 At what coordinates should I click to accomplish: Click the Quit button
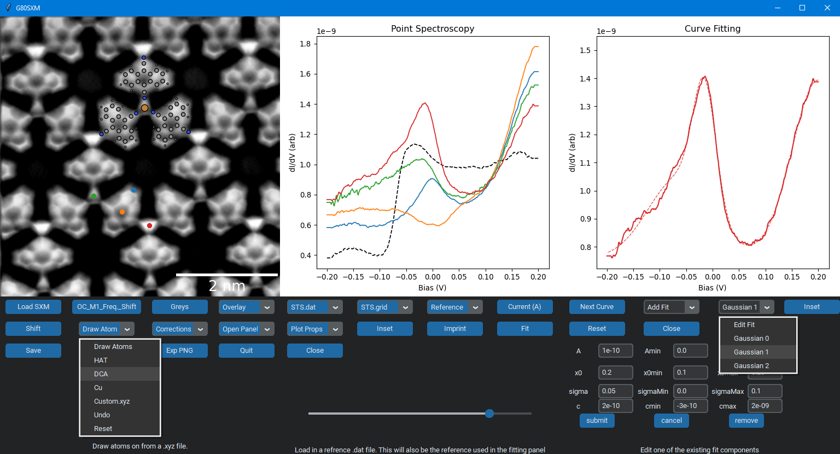click(x=247, y=351)
